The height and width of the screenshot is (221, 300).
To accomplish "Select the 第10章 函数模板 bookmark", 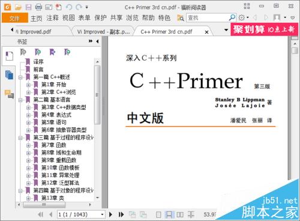I will pyautogui.click(x=60, y=168).
